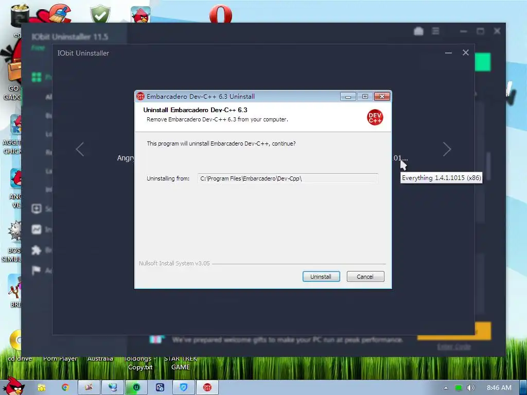Open the Angry Birds desktop icon at top
This screenshot has width=527, height=395.
140,14
